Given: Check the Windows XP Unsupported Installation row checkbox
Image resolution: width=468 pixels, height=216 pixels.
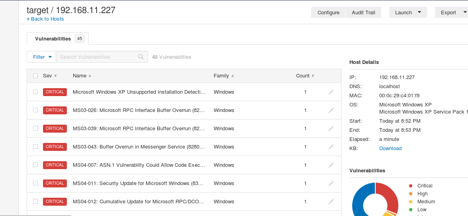Looking at the screenshot, I should pyautogui.click(x=35, y=92).
